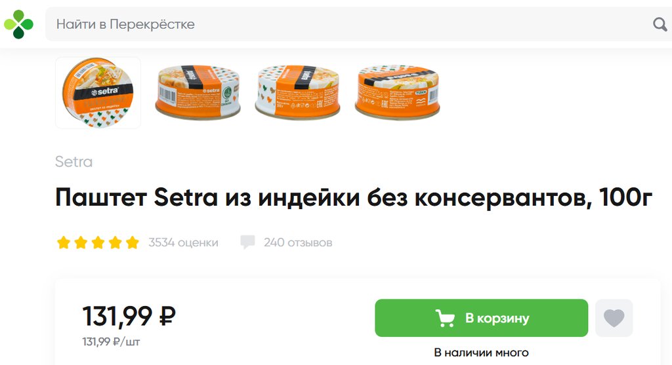Click the first rating star
The height and width of the screenshot is (365, 672).
click(x=64, y=242)
